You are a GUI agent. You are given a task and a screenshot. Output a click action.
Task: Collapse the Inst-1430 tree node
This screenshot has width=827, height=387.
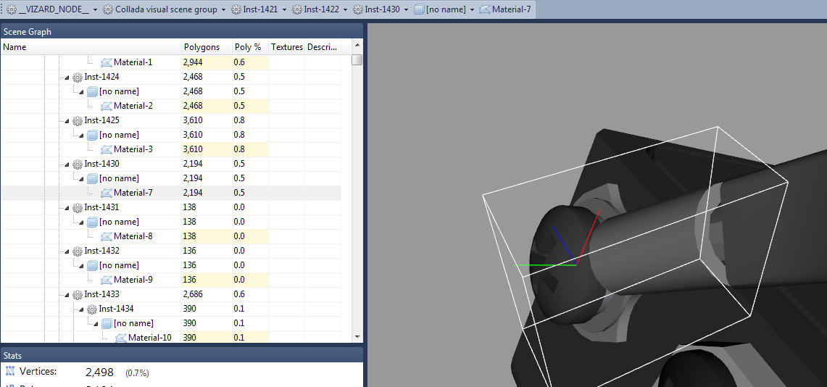tap(67, 164)
